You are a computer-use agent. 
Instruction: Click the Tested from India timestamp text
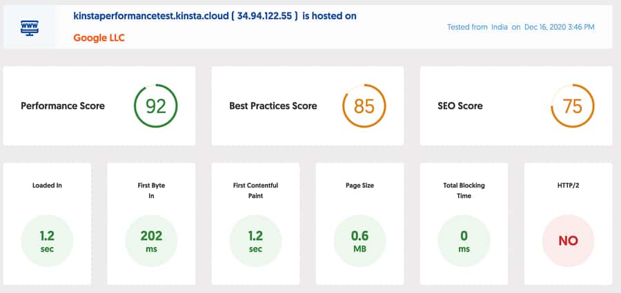point(520,27)
